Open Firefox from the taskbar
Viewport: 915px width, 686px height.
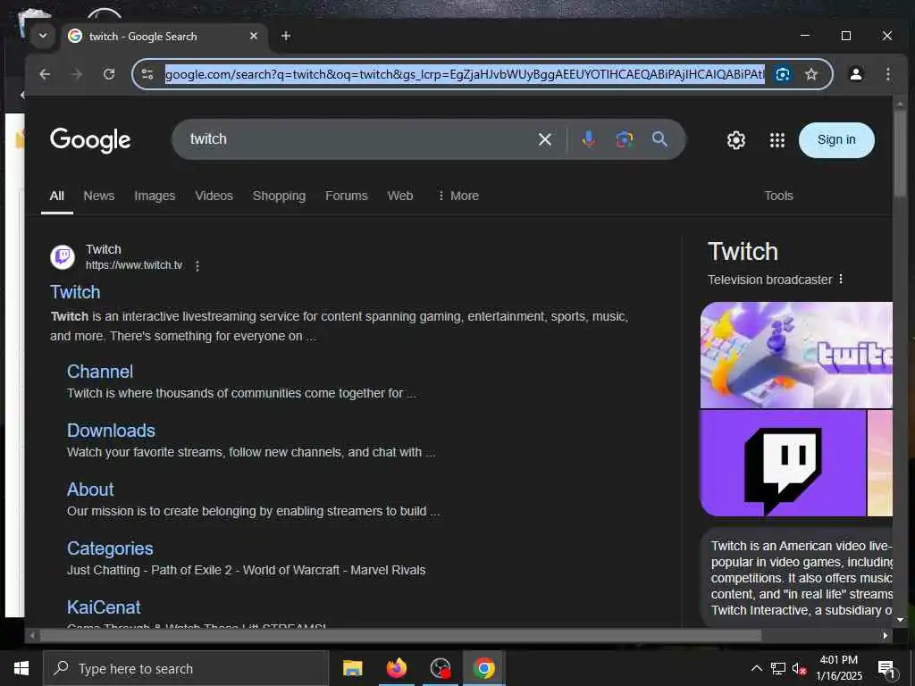click(396, 668)
